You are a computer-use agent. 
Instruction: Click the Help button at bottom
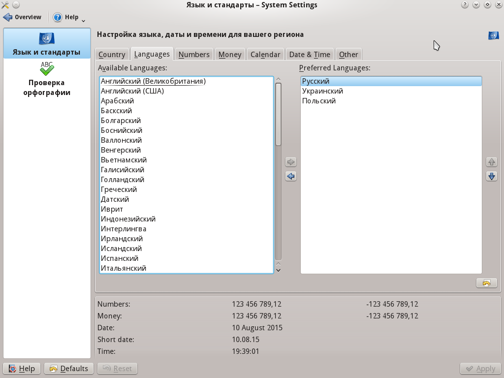tap(22, 369)
